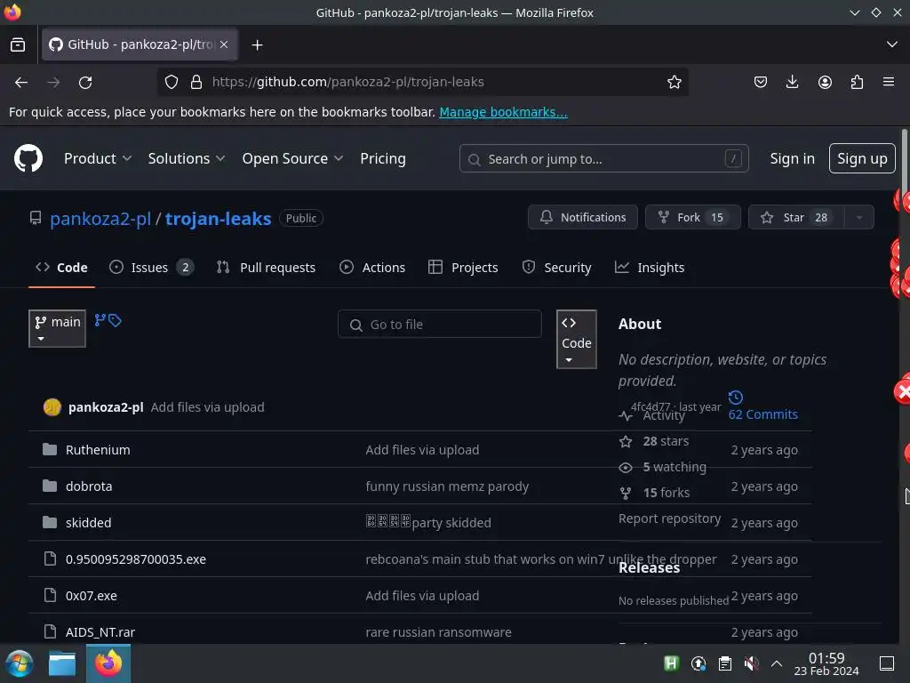The height and width of the screenshot is (683, 910).
Task: Reload the page with the refresh icon
Action: pos(85,83)
